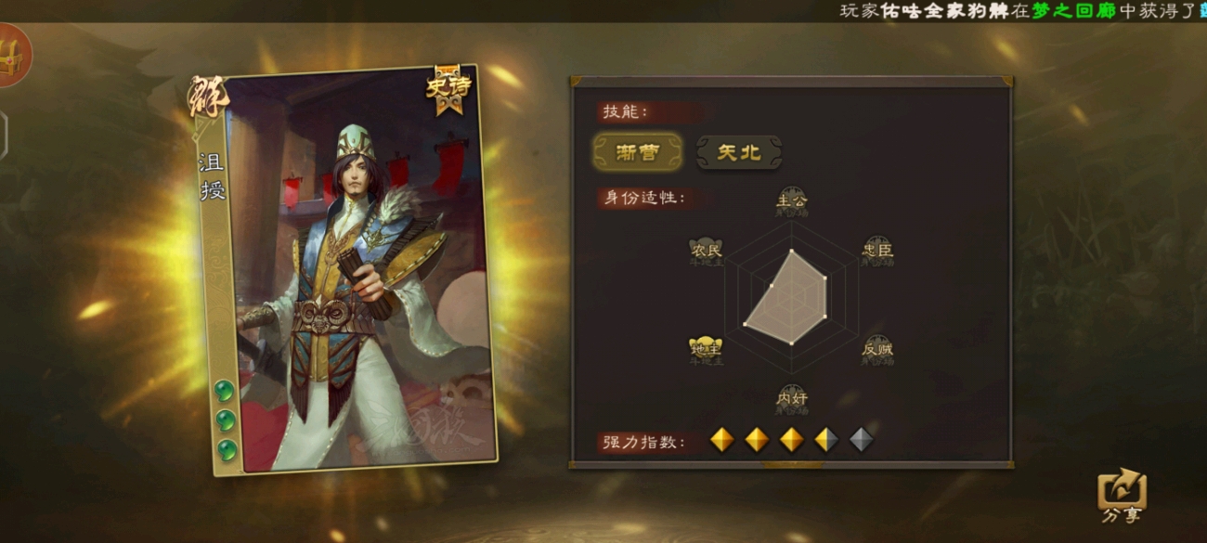
Task: Click the 忠臣 loyalist identity icon
Action: click(876, 251)
